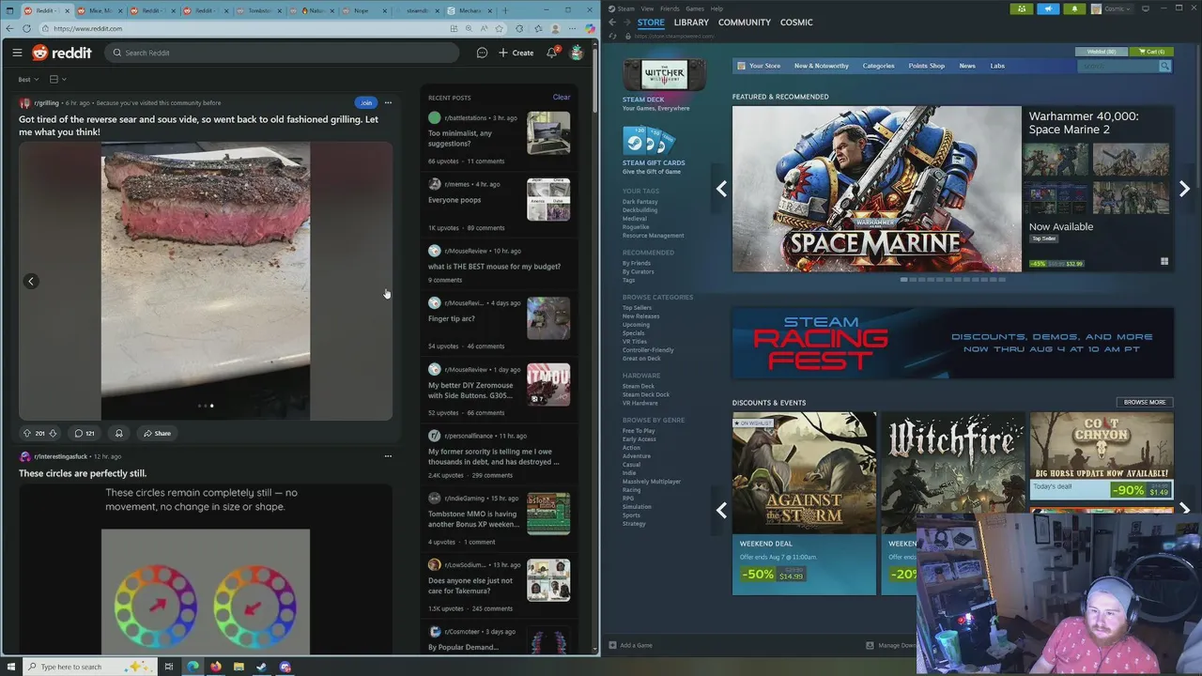Open Steam announcements megaphone button
The width and height of the screenshot is (1202, 676).
click(x=1048, y=8)
